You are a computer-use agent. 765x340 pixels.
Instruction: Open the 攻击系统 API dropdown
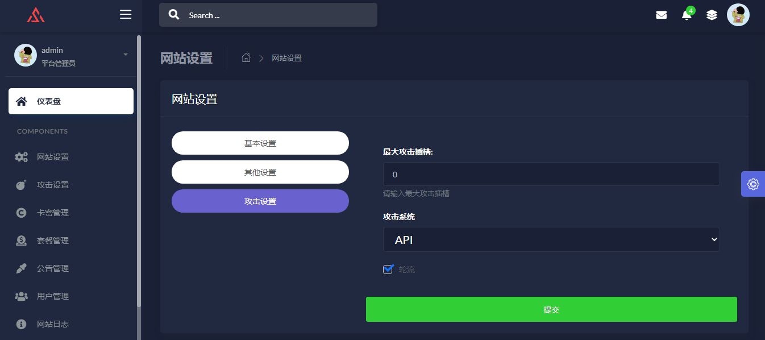coord(551,240)
